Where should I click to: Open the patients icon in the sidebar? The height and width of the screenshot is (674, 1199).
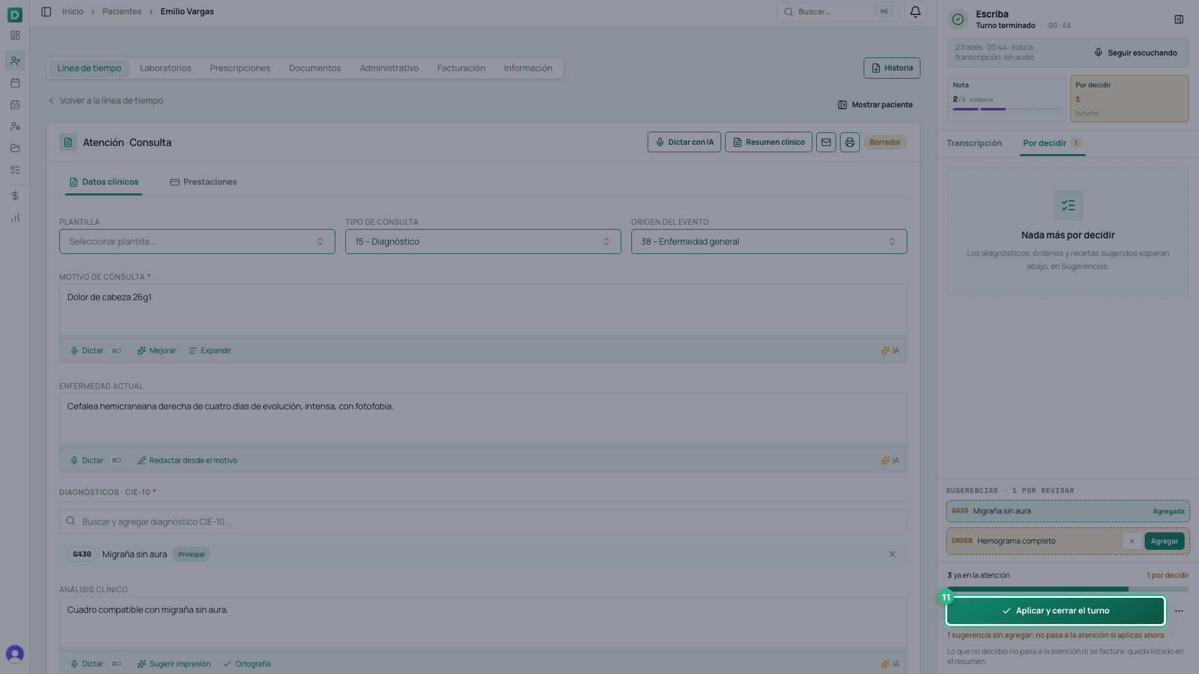[x=15, y=61]
